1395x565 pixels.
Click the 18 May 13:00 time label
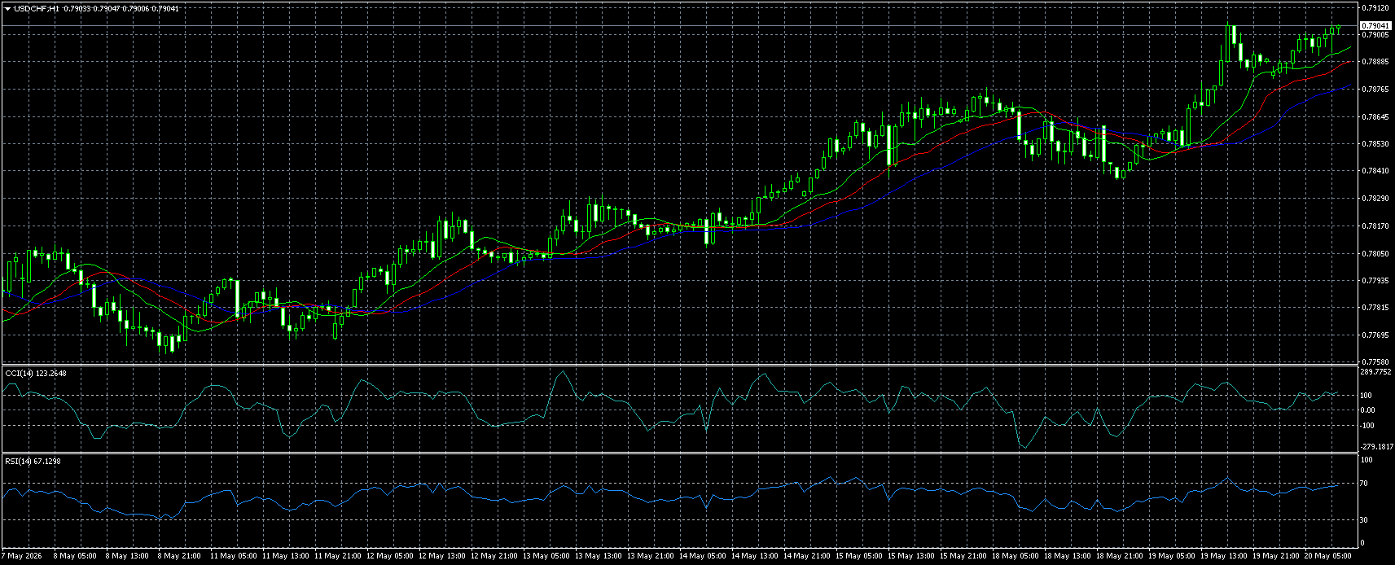(x=1068, y=556)
